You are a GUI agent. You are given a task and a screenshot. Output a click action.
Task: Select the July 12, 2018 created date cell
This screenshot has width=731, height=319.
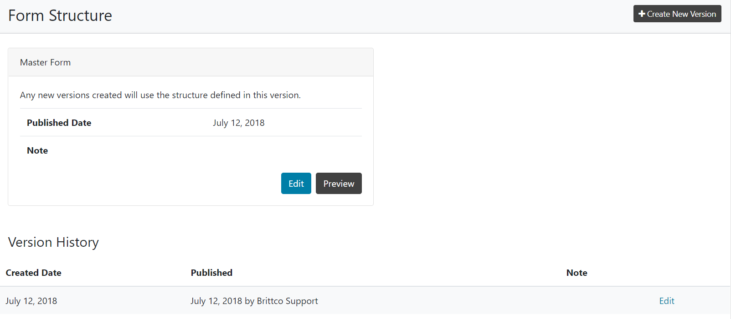[x=31, y=301]
